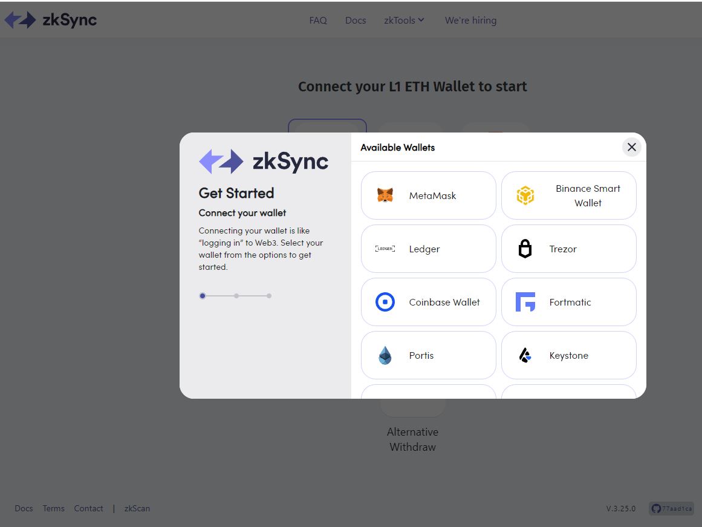Click the version V.3.25.0 text
The width and height of the screenshot is (702, 527).
pos(621,508)
